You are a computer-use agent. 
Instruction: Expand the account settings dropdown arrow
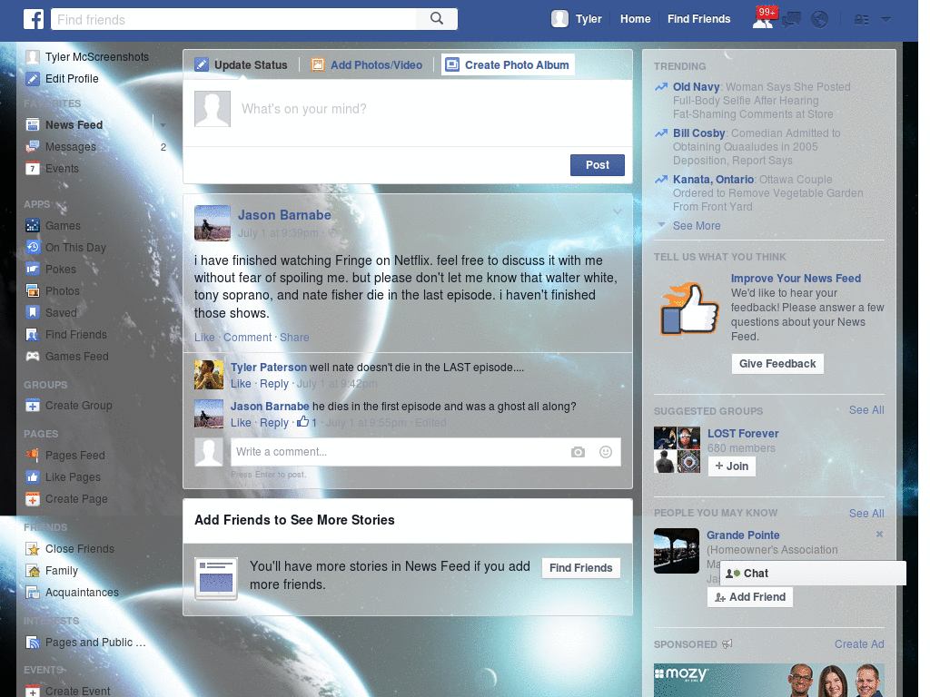[x=886, y=20]
